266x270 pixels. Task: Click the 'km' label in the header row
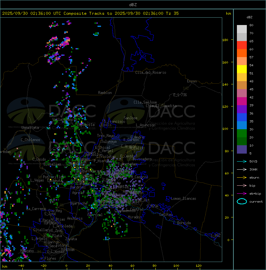pos(229,13)
